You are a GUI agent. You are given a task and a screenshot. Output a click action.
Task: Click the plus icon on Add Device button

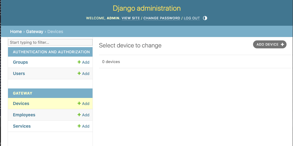coord(282,44)
